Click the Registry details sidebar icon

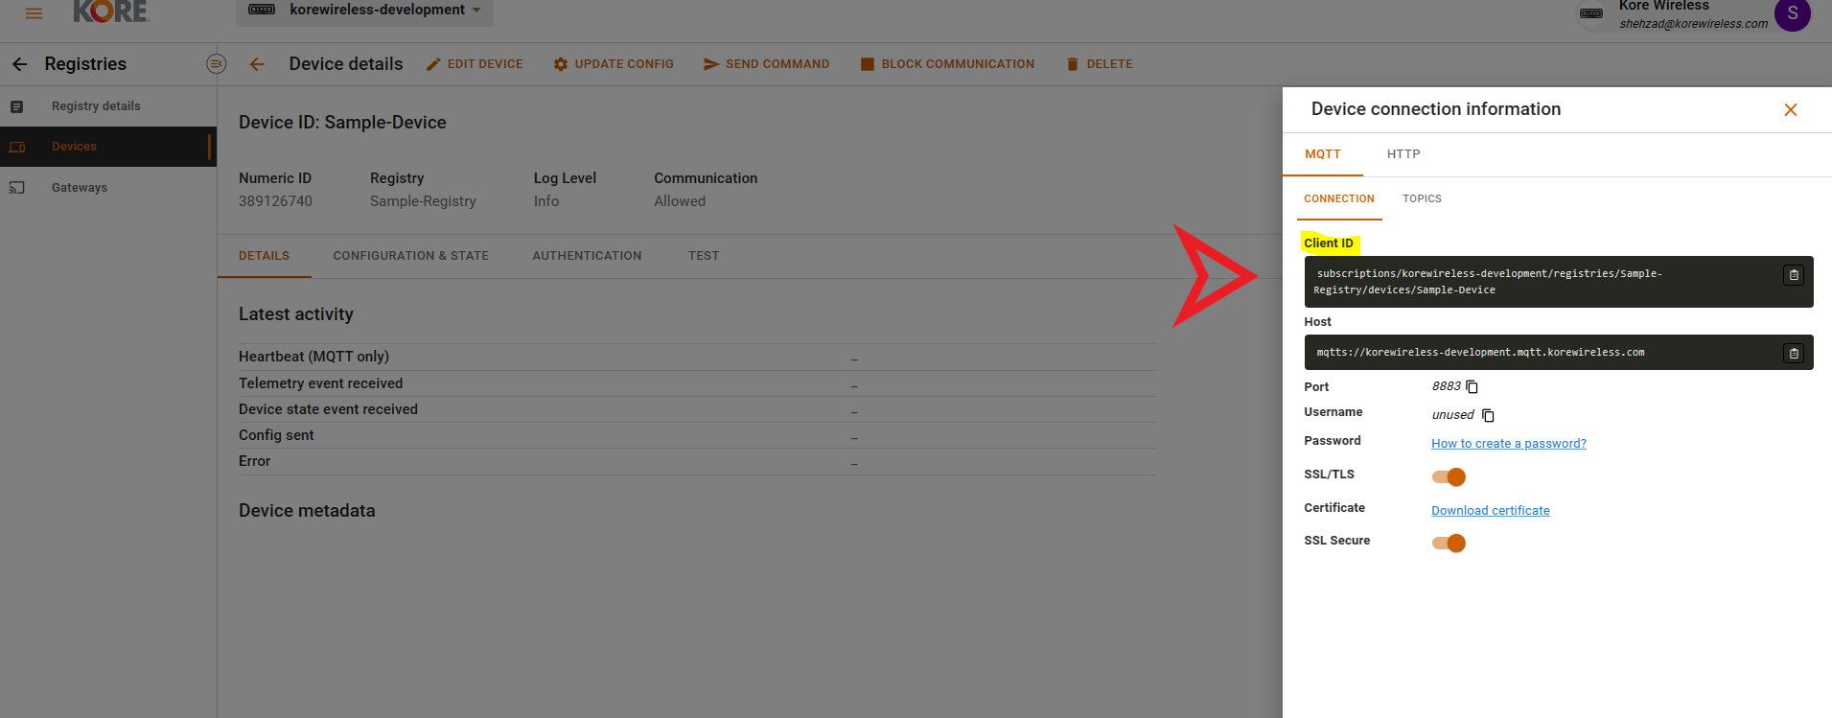[17, 106]
